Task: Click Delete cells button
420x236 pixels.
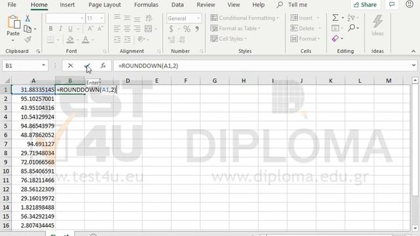Action: (303, 28)
